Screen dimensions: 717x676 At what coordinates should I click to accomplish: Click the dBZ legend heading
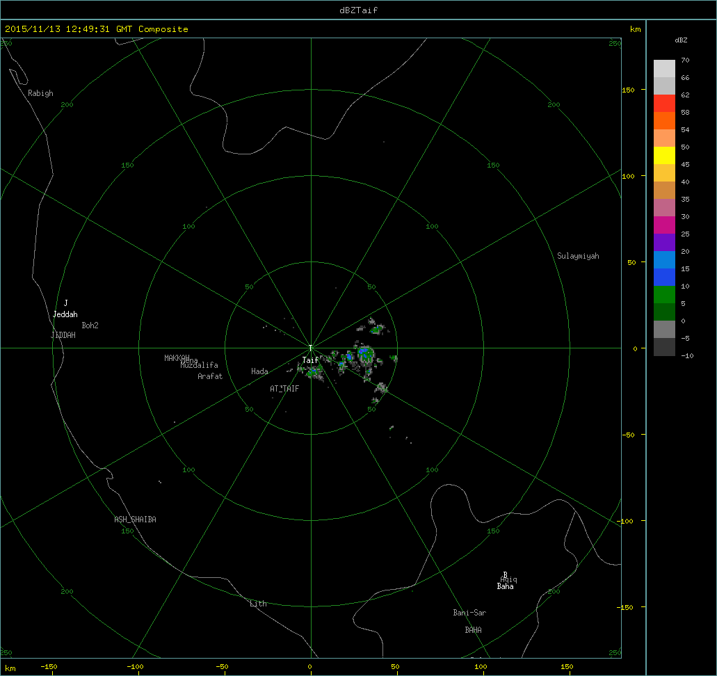[681, 40]
